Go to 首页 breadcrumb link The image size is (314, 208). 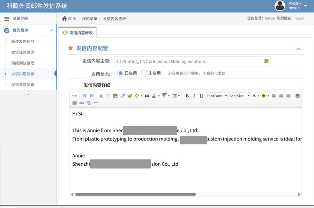point(72,19)
